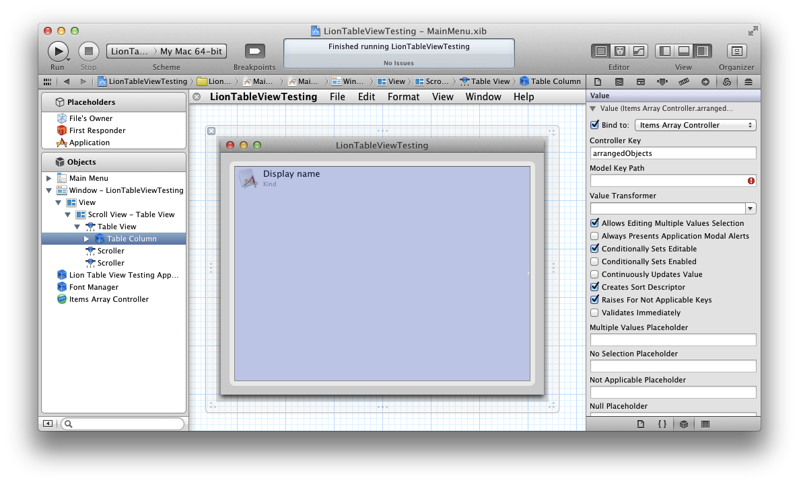The image size is (799, 484).
Task: Open the Attributes inspector
Action: (662, 82)
